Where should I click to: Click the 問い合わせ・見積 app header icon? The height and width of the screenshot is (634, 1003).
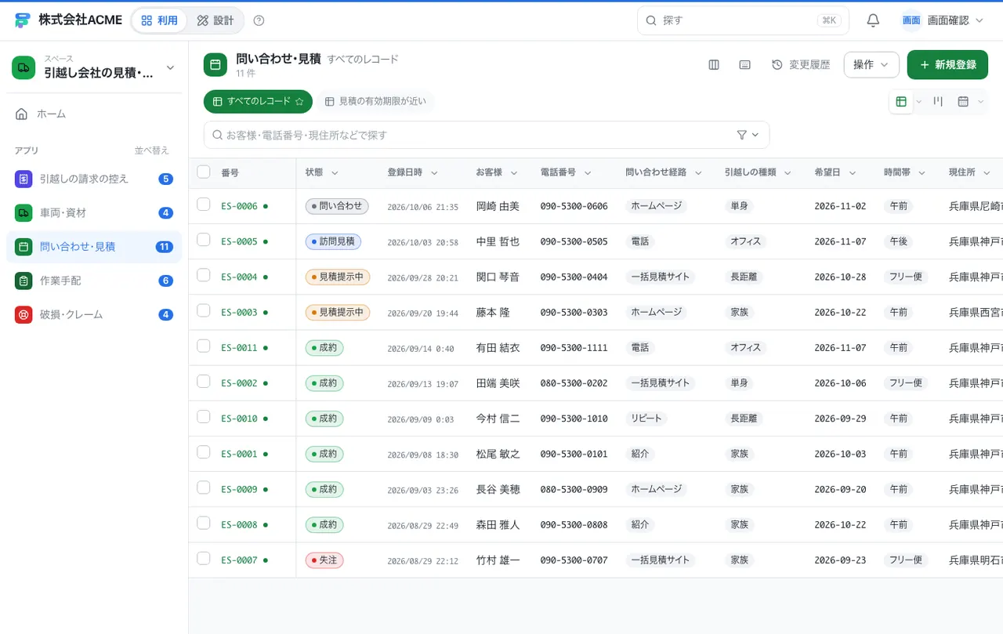point(215,65)
